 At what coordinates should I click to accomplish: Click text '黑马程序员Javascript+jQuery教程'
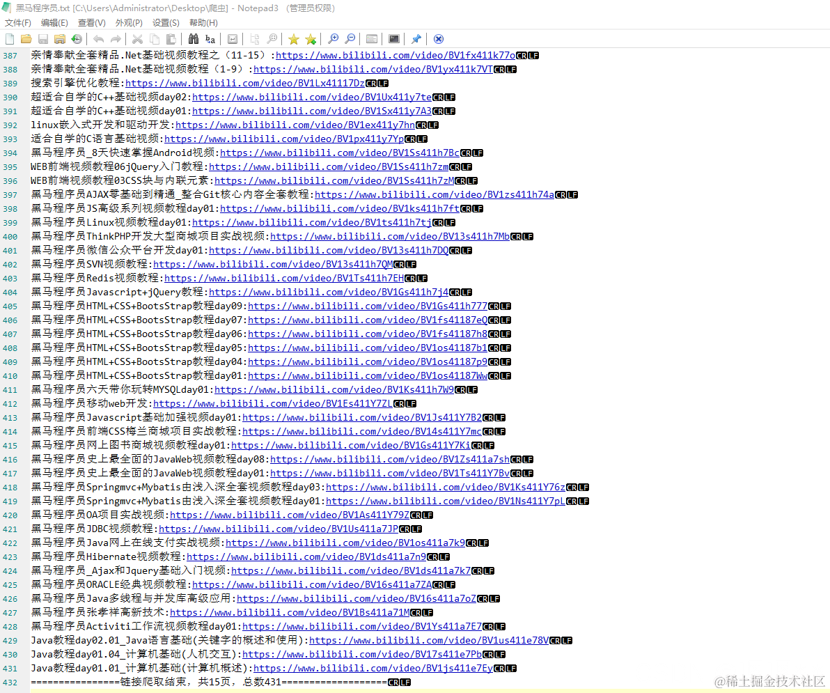pos(118,293)
